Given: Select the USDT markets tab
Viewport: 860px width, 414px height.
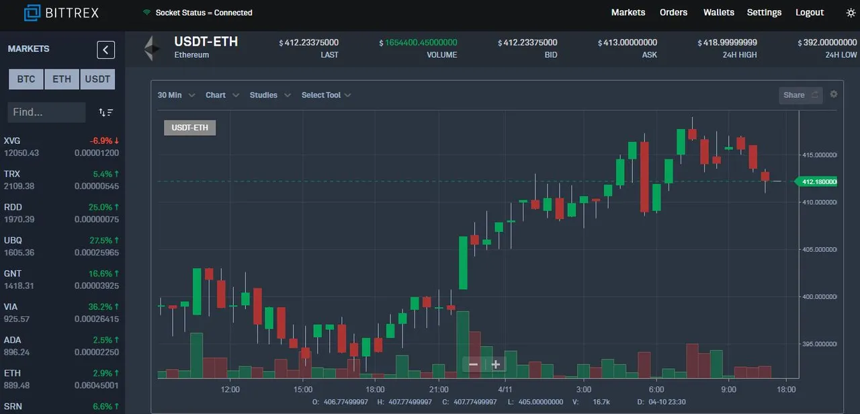Looking at the screenshot, I should [x=97, y=79].
